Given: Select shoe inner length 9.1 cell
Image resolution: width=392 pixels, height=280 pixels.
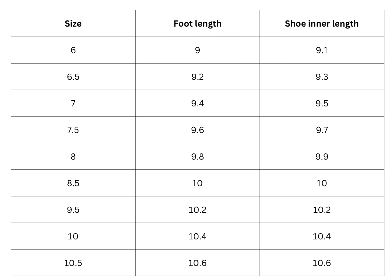Looking at the screenshot, I should click(x=322, y=50).
